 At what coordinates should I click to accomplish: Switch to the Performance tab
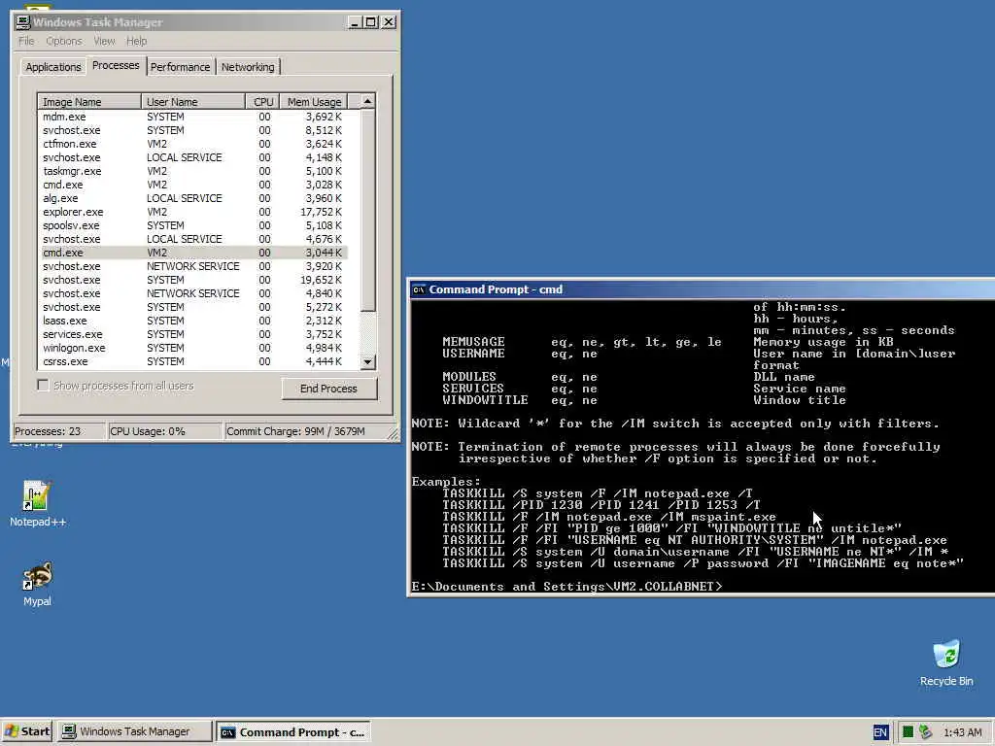pyautogui.click(x=180, y=67)
